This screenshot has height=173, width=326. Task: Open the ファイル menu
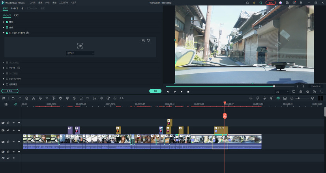(32, 3)
